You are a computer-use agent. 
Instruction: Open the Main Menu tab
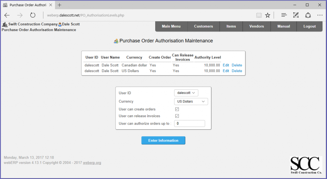171,26
